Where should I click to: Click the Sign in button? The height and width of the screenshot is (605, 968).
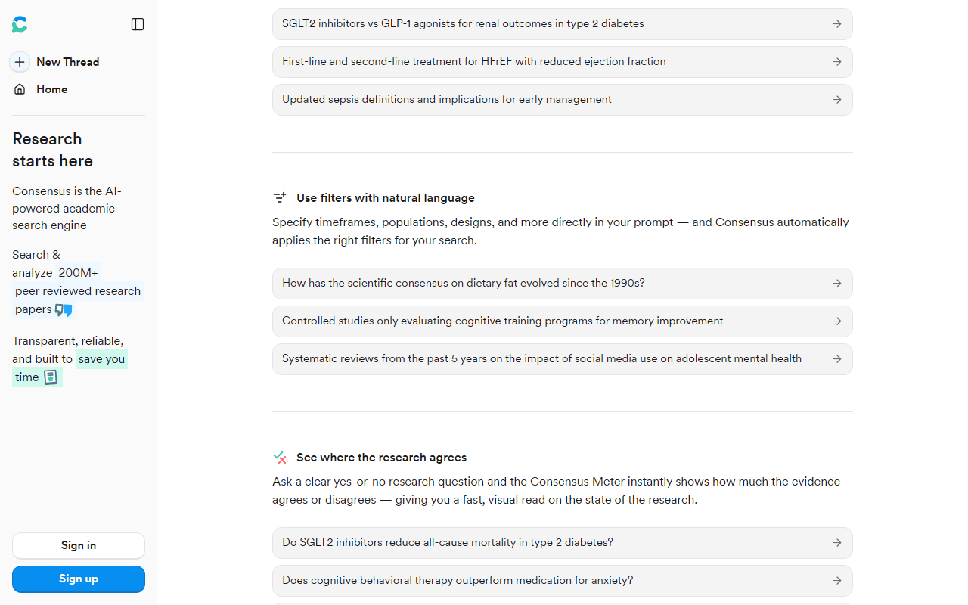pos(79,545)
